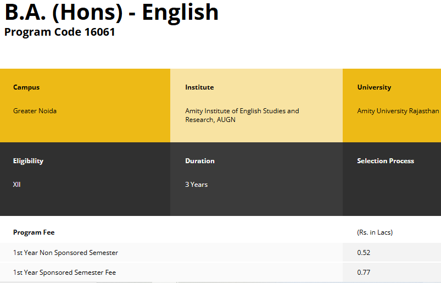
Task: Select the University label
Action: point(374,87)
